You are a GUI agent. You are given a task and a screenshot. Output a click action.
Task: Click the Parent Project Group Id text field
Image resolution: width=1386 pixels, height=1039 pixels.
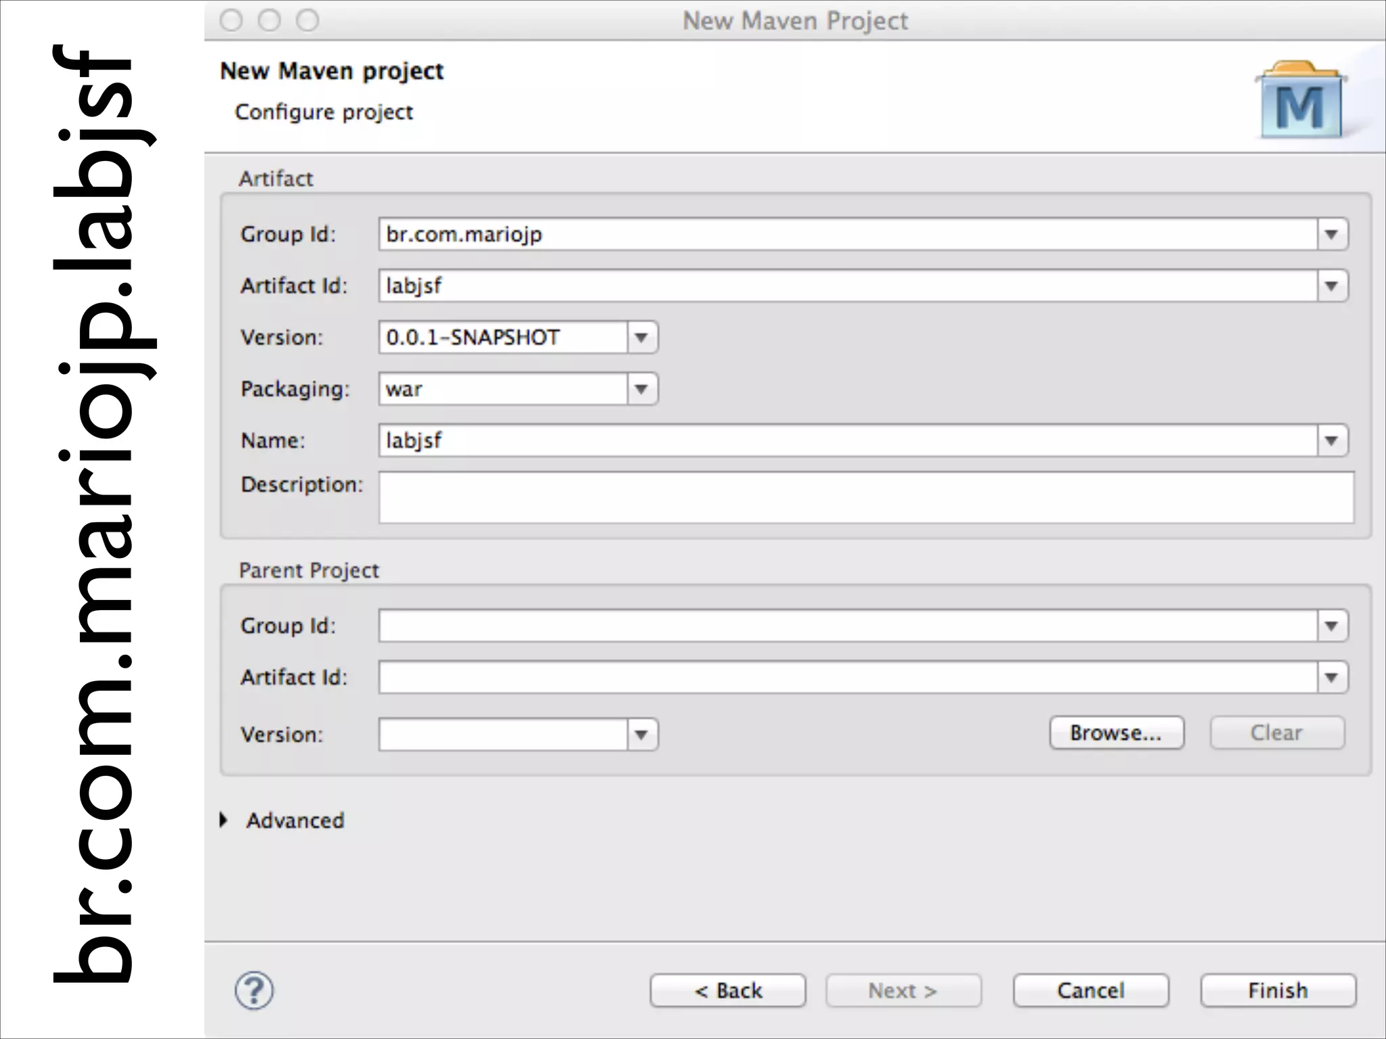tap(846, 626)
